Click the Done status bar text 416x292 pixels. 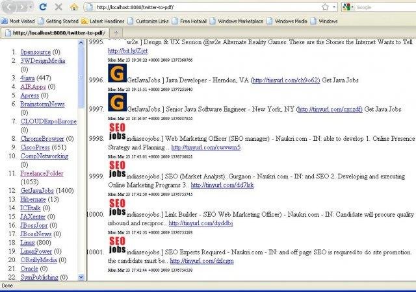click(7, 286)
